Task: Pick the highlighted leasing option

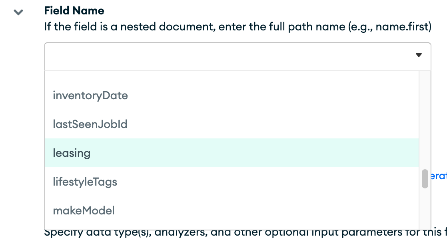Action: pos(72,153)
